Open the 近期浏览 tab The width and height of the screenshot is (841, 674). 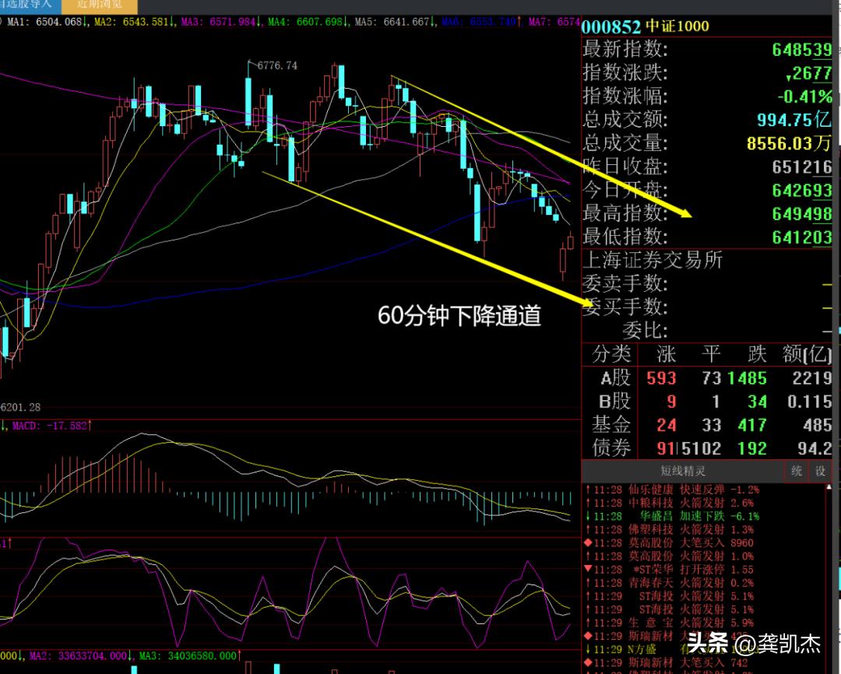coord(99,5)
